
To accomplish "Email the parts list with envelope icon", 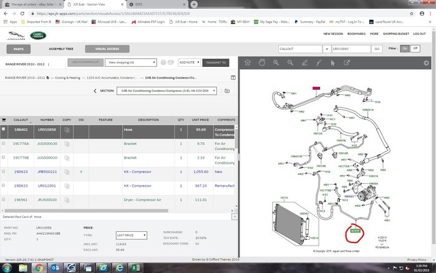I will click(x=171, y=62).
